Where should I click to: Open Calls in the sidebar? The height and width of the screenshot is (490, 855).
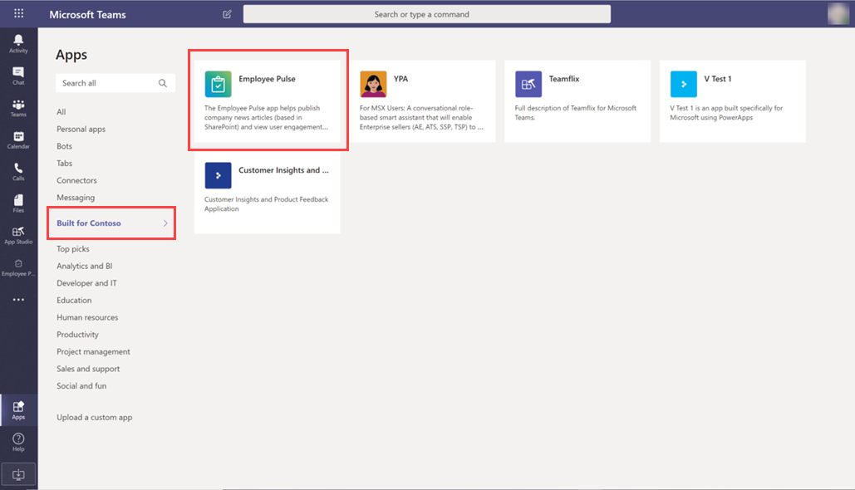tap(18, 171)
